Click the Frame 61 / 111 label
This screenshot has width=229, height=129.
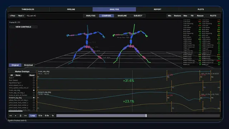click(15, 22)
